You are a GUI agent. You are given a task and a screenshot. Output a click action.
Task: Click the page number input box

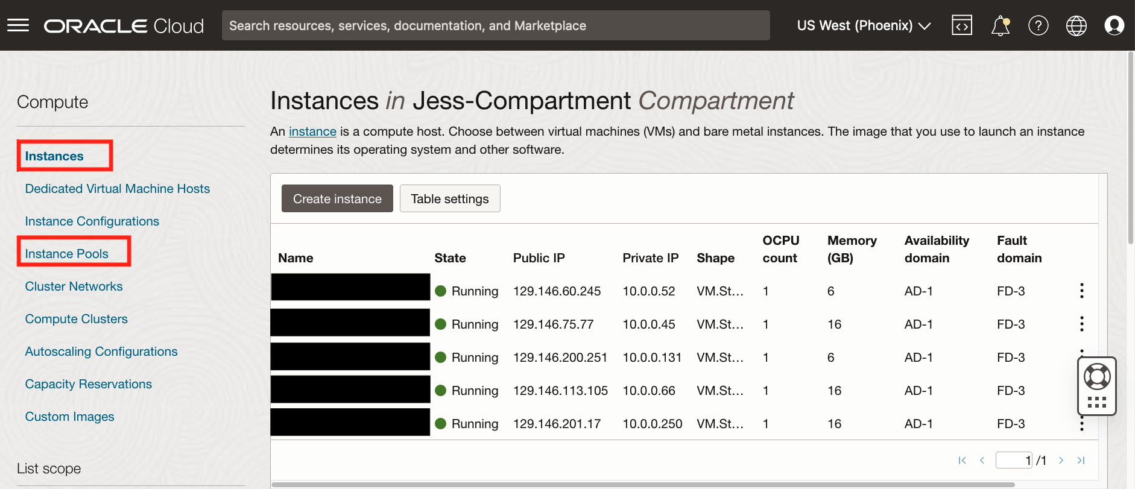point(1014,461)
